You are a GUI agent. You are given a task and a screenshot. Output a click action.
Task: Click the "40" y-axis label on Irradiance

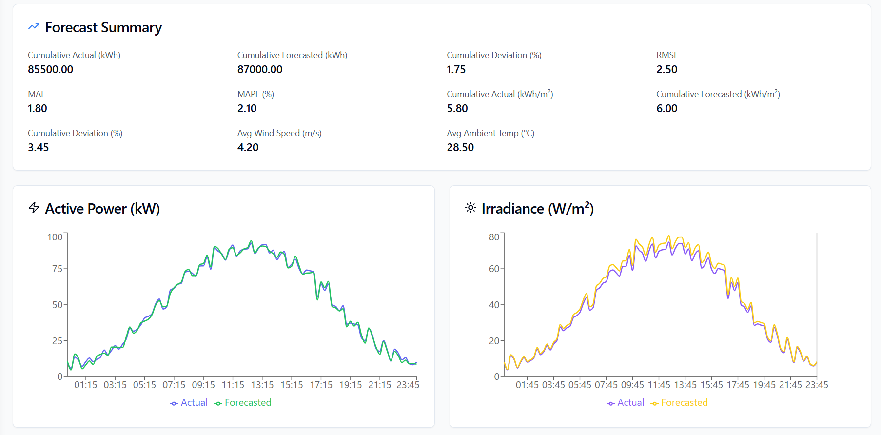[x=494, y=305]
